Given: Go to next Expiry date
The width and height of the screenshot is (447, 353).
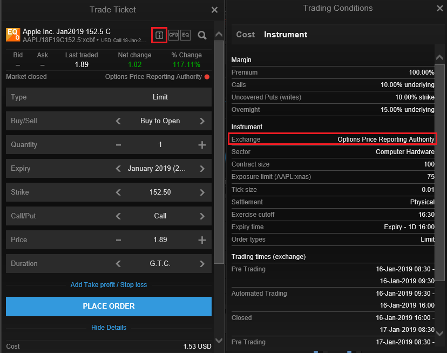Looking at the screenshot, I should point(202,169).
